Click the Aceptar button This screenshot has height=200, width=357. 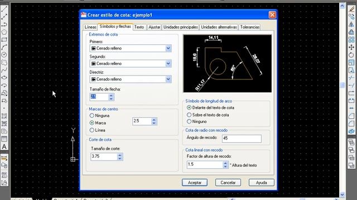tap(195, 183)
